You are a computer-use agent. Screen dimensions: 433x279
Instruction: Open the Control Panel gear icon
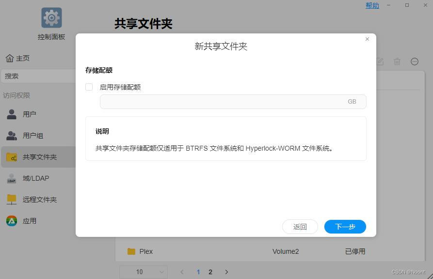(x=51, y=18)
